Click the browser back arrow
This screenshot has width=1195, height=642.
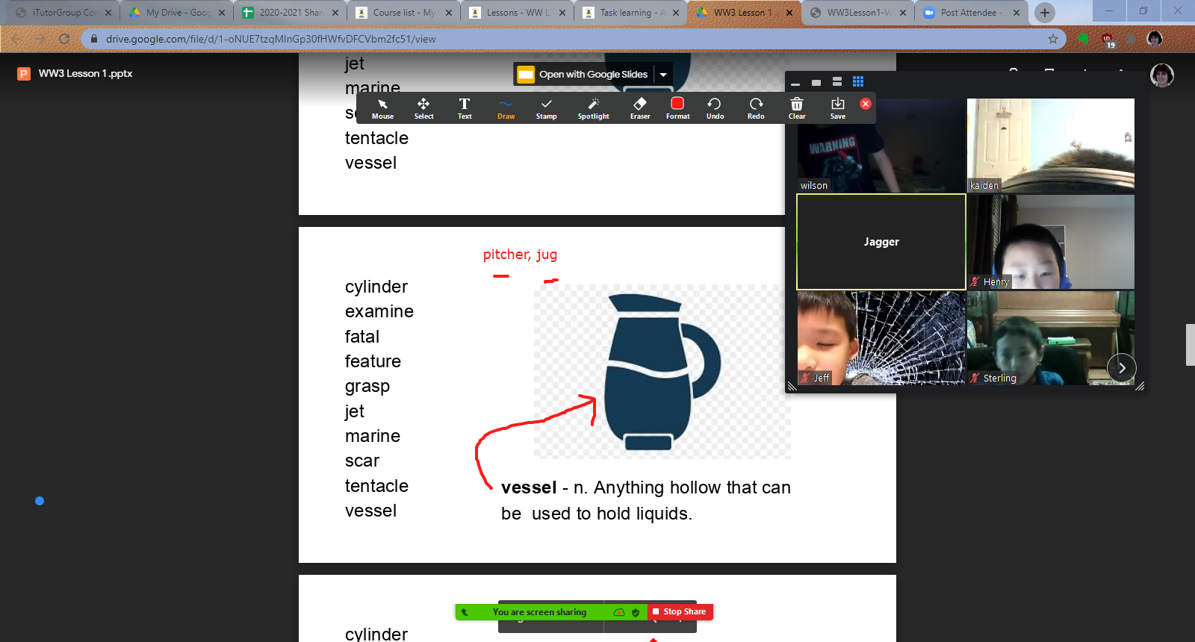[17, 39]
